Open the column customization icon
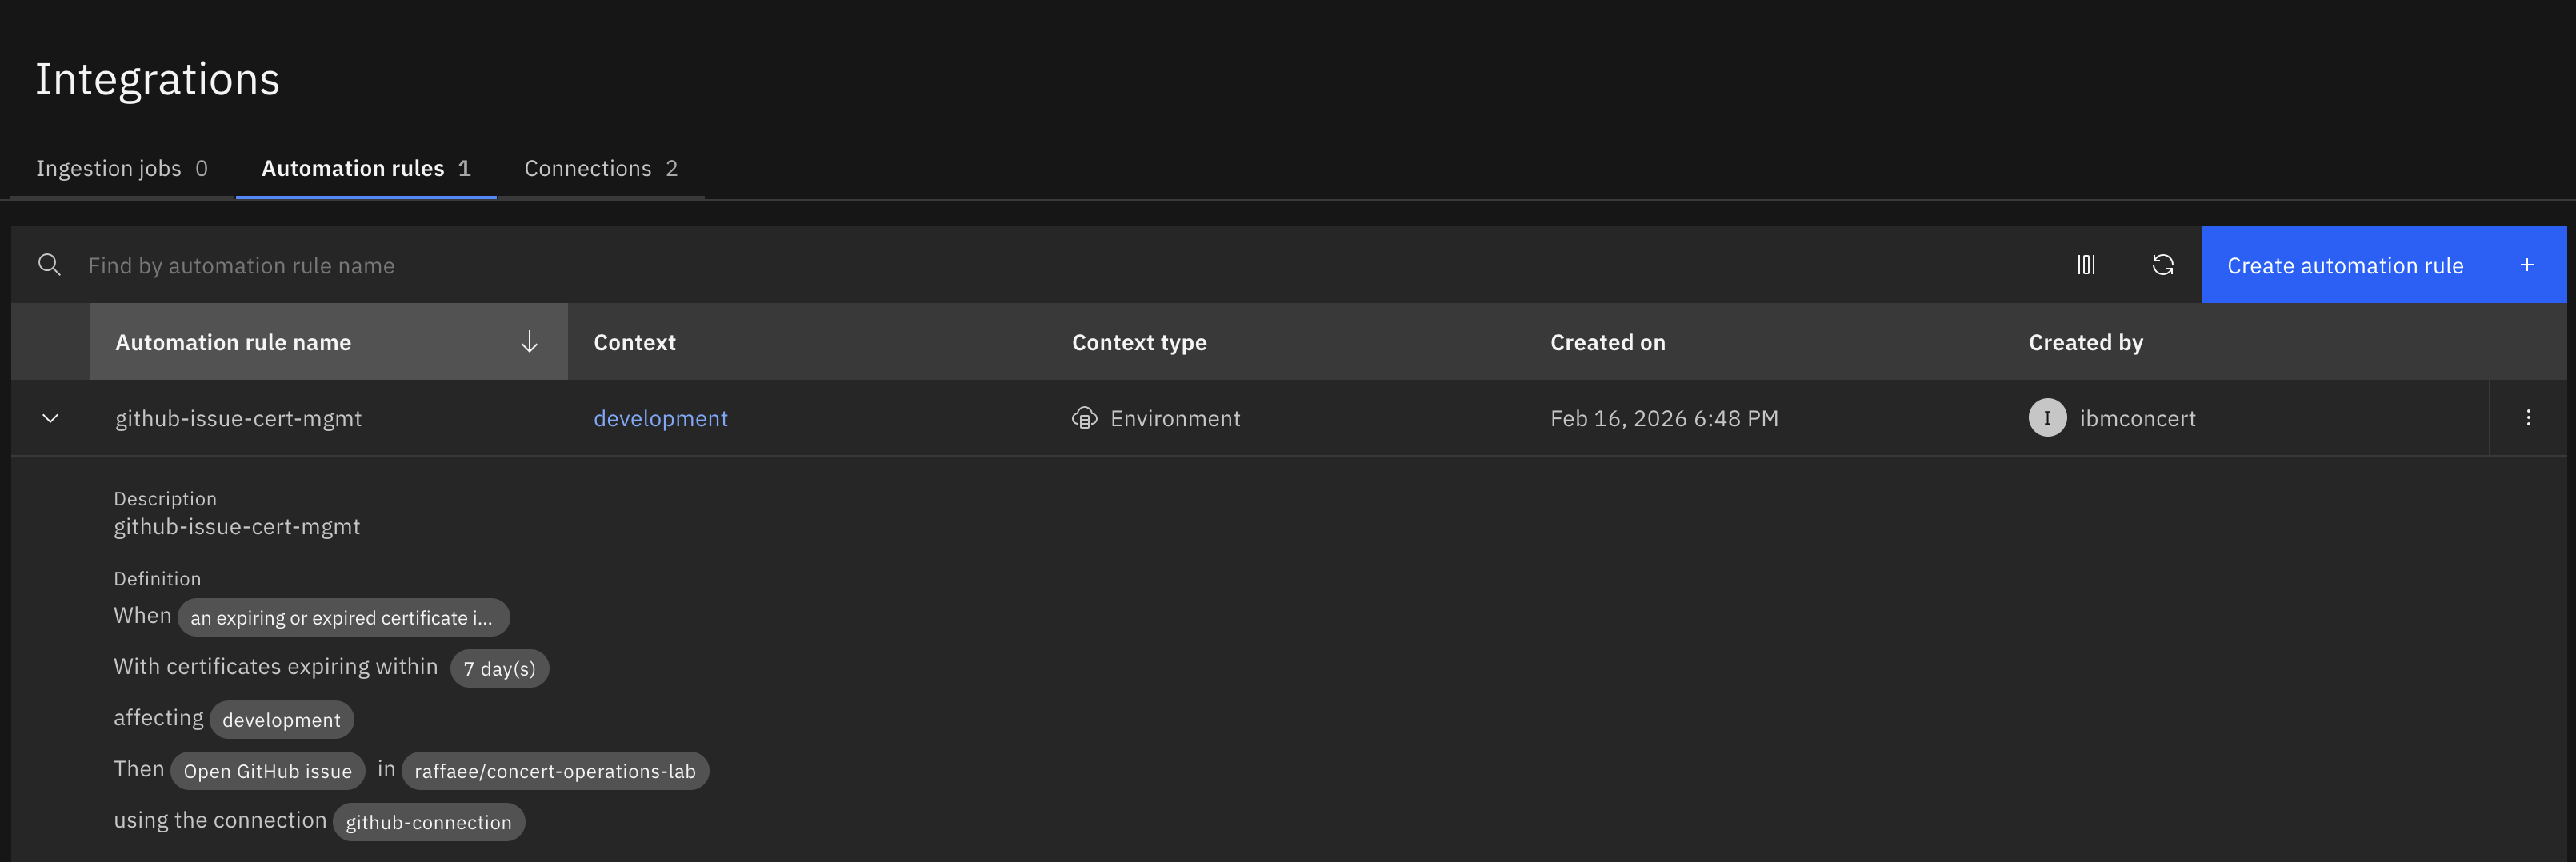Screen dimensions: 2576x862 pyautogui.click(x=2086, y=265)
